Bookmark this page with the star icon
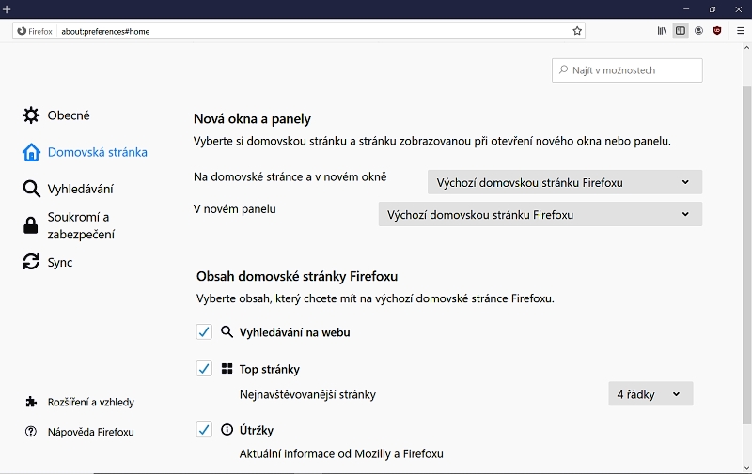752x474 pixels. point(577,31)
